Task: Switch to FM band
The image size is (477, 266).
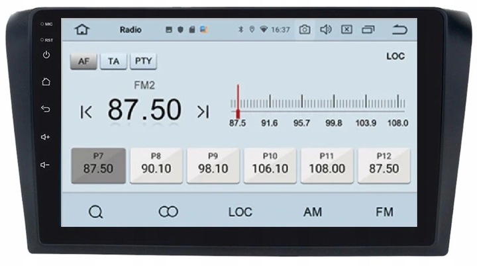Action: tap(384, 212)
